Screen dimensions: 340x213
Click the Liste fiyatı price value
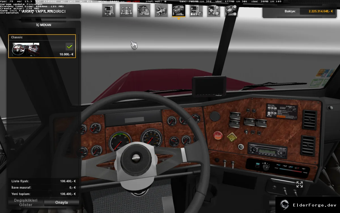(x=68, y=181)
